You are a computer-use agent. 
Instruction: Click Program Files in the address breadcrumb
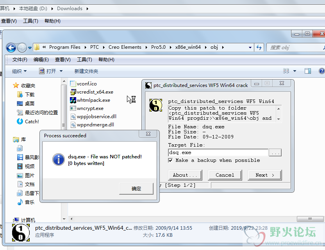[x=65, y=47]
